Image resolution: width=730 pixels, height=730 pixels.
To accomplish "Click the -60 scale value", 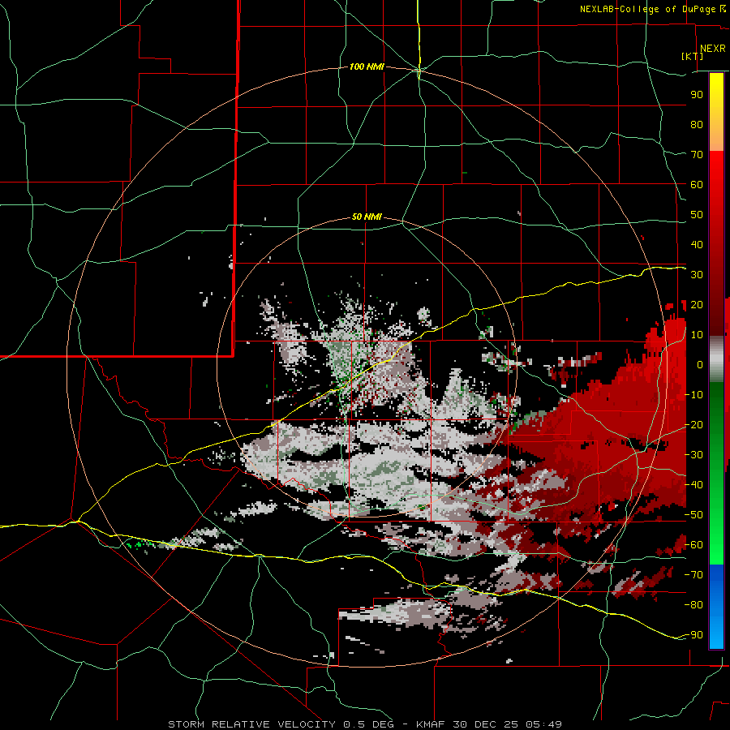I will (x=693, y=545).
